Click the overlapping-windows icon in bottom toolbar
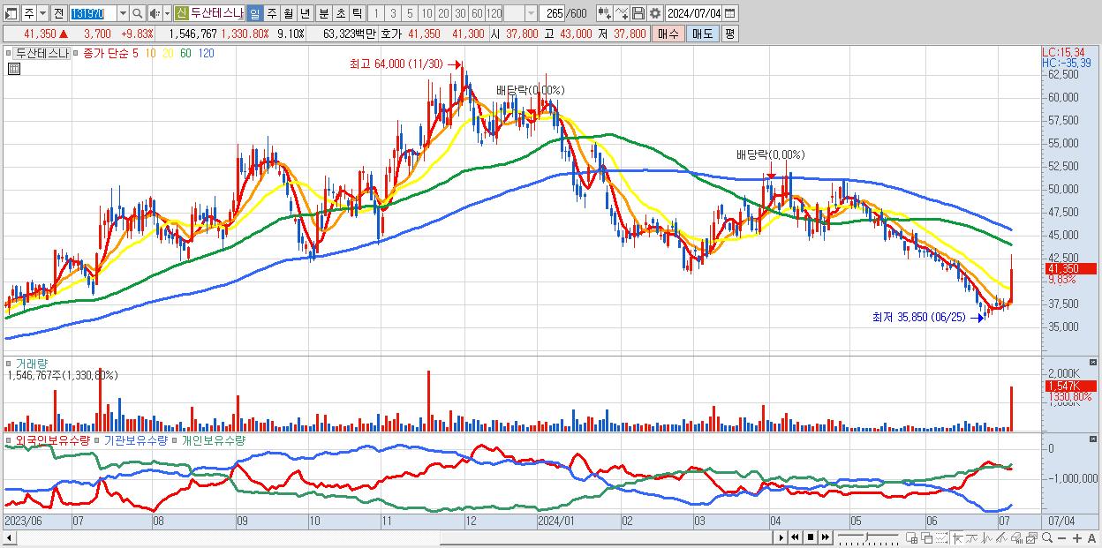The height and width of the screenshot is (548, 1102). 927,537
